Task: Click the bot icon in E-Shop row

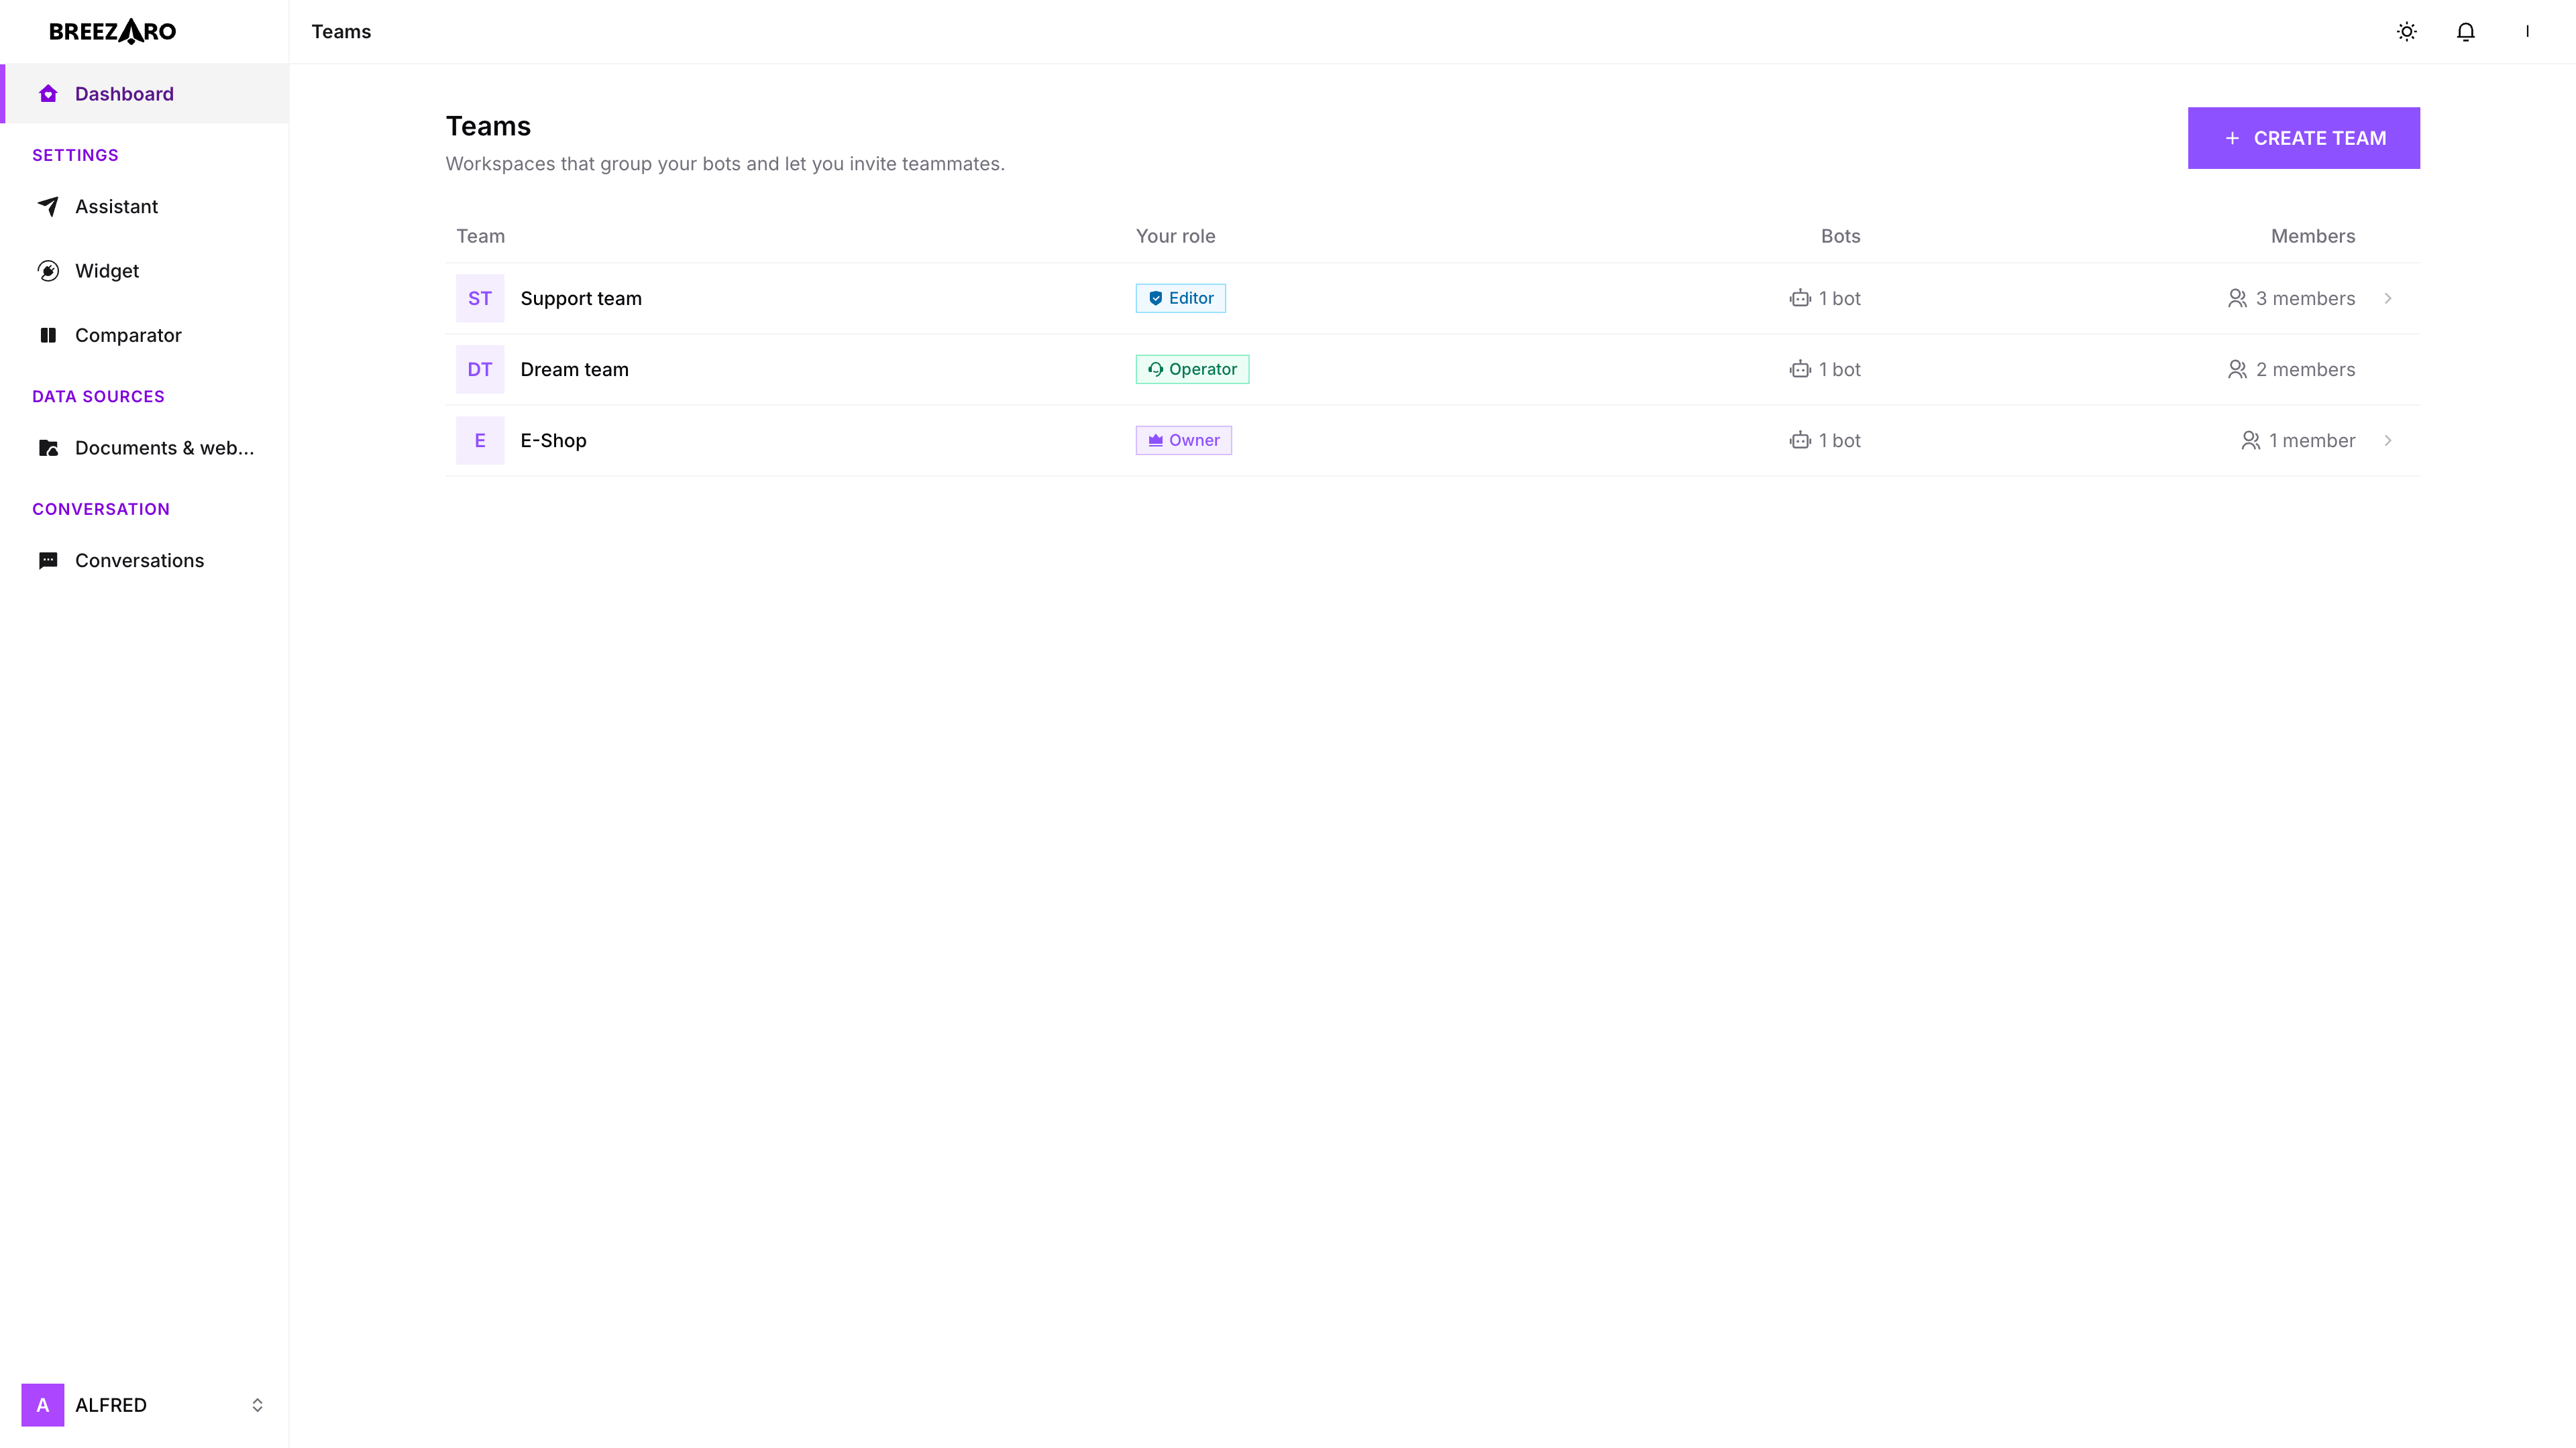Action: 1800,440
